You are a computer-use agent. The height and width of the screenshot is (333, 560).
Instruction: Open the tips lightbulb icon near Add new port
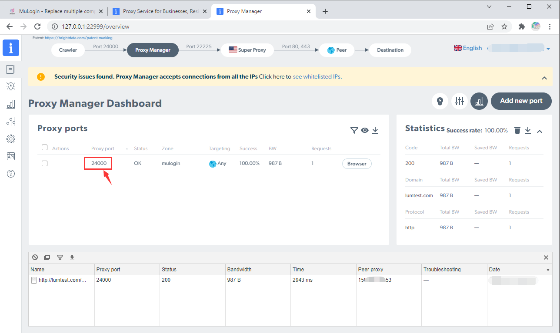click(440, 101)
